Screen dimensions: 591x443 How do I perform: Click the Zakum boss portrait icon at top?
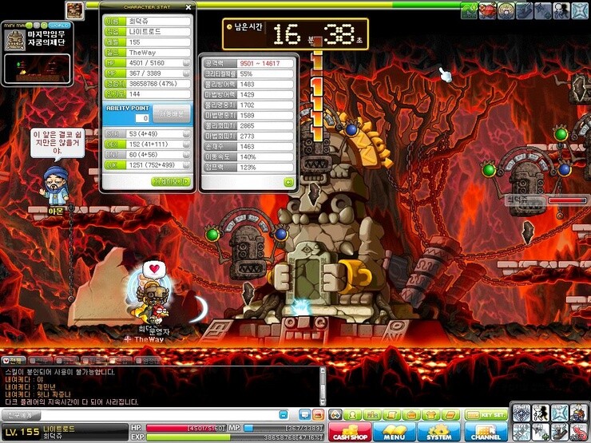tap(74, 10)
